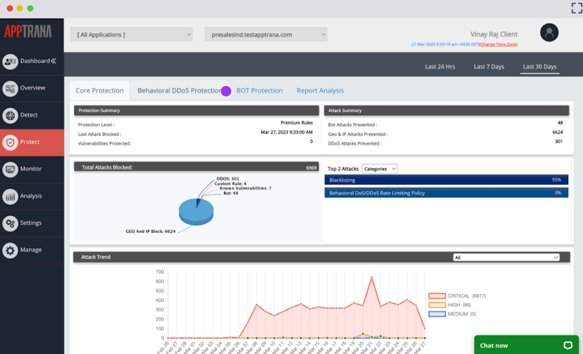The image size is (583, 354).
Task: Click the Blacklisting 95% bar
Action: click(x=446, y=180)
